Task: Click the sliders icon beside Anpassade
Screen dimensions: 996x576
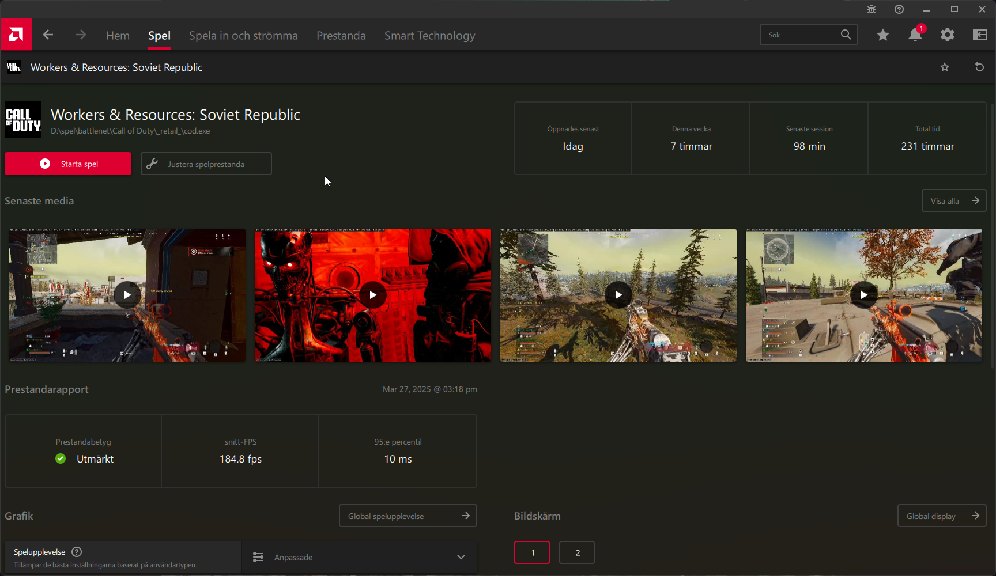Action: coord(258,557)
